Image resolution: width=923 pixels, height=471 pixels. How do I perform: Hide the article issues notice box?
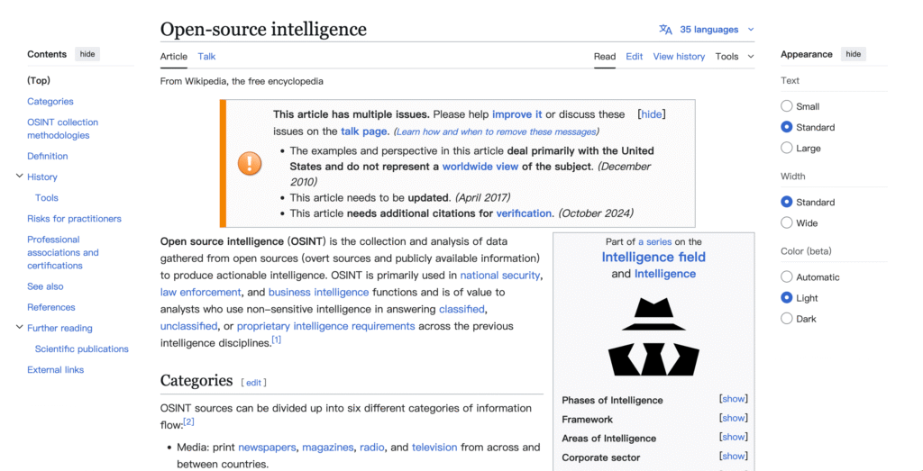point(651,114)
